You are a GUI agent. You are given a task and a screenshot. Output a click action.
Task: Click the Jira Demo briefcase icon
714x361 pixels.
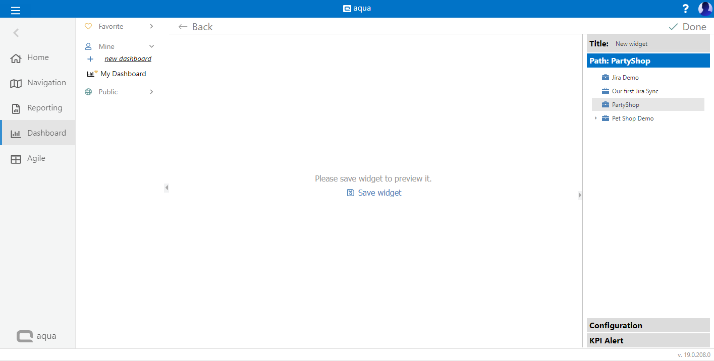[x=606, y=78]
